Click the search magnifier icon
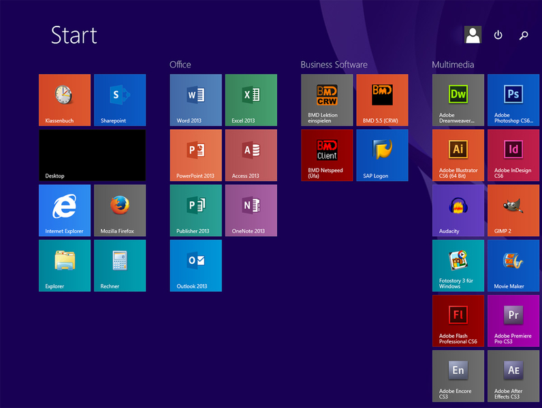Screen dimensions: 542x408 click(524, 35)
